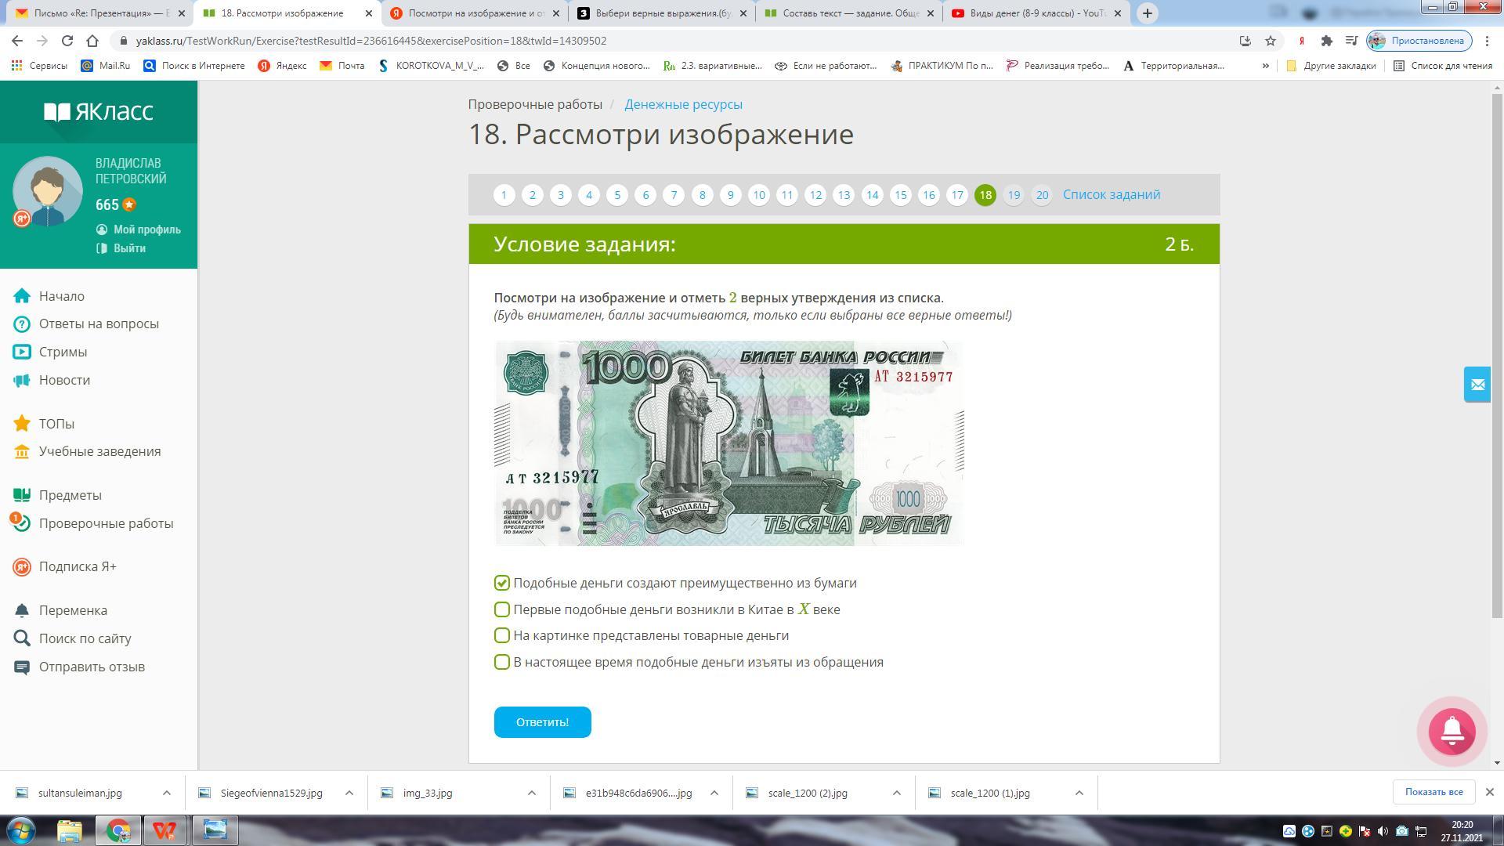Open the Подписка Я+ icon
1504x846 pixels.
[22, 566]
